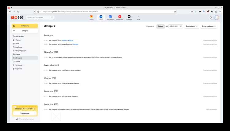Click the tracking protection shield icon
Viewport: 230px width, 131px height.
[x=35, y=11]
